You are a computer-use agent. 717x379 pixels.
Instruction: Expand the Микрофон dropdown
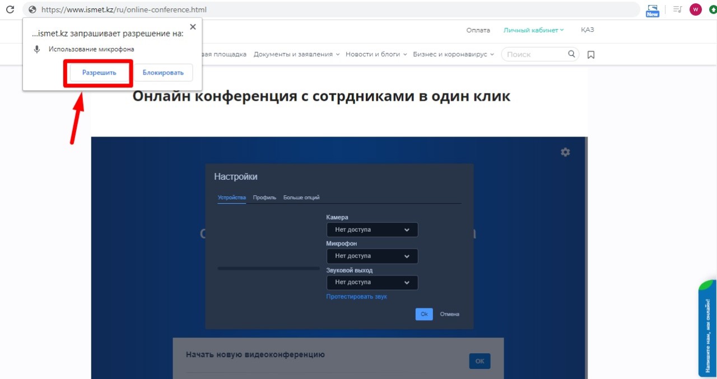pos(372,256)
